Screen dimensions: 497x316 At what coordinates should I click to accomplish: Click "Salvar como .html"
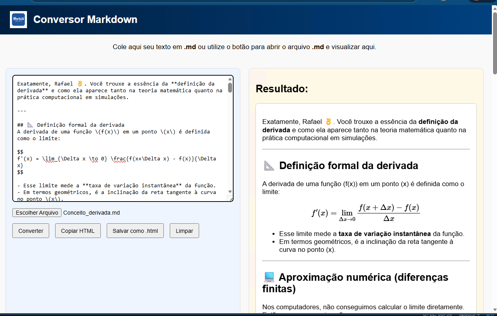[135, 230]
